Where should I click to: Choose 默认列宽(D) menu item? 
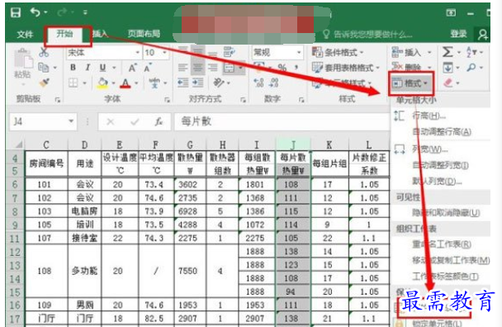[x=437, y=182]
